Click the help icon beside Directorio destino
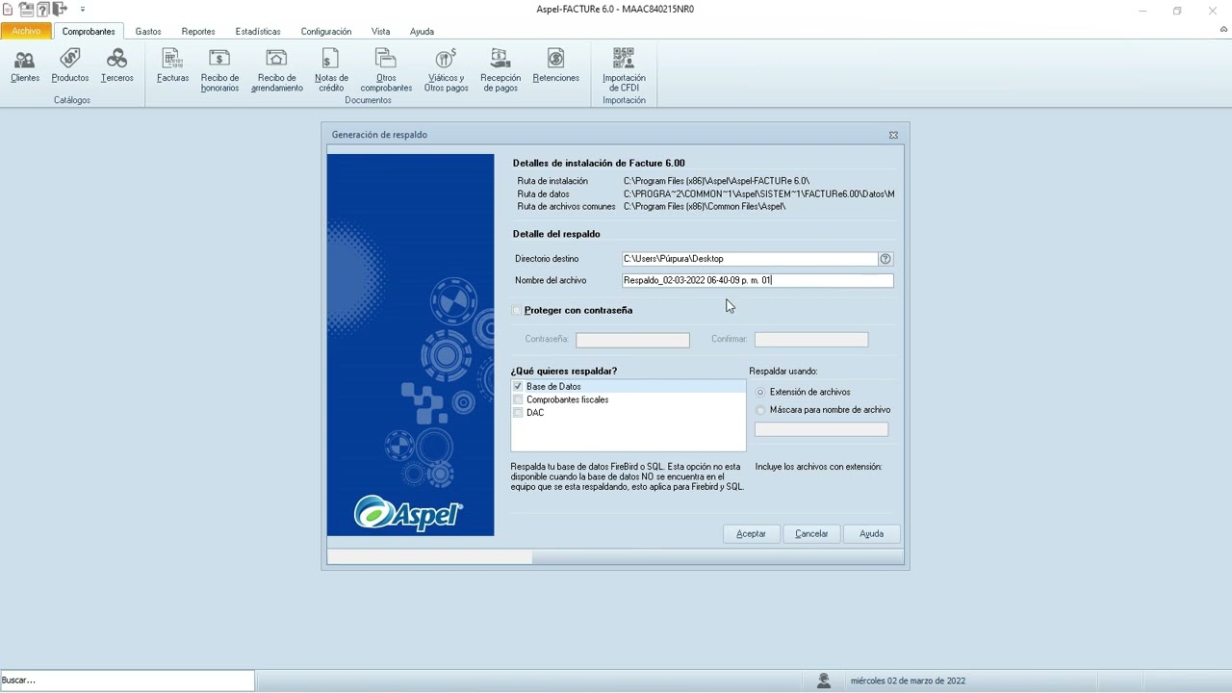Image resolution: width=1232 pixels, height=693 pixels. click(x=885, y=259)
